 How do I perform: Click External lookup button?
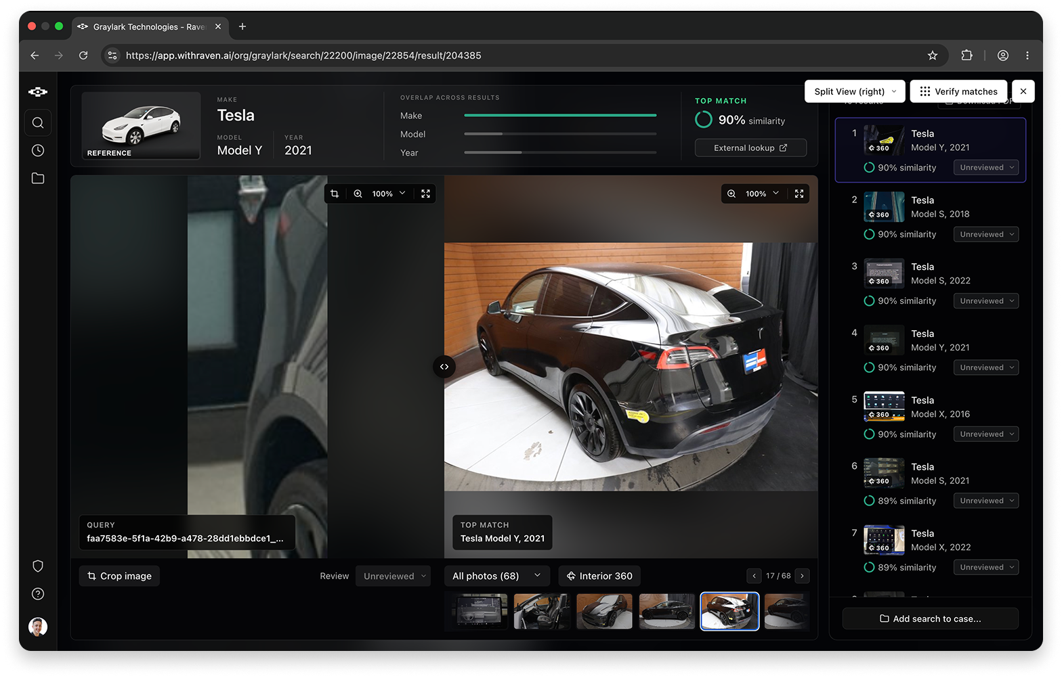tap(750, 148)
